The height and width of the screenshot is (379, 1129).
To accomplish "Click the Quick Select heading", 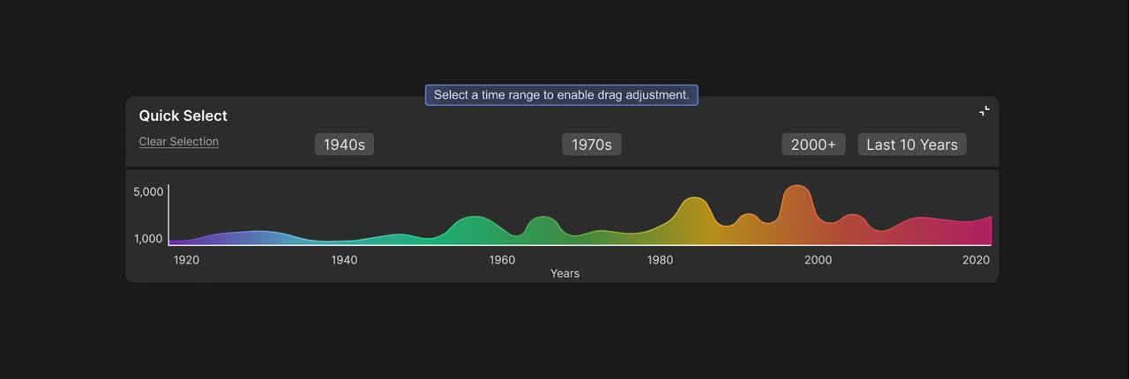I will (x=183, y=115).
